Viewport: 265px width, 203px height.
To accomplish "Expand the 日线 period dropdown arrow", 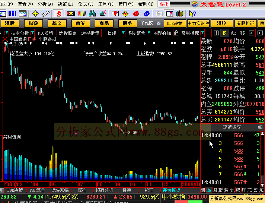I will coord(123,33).
